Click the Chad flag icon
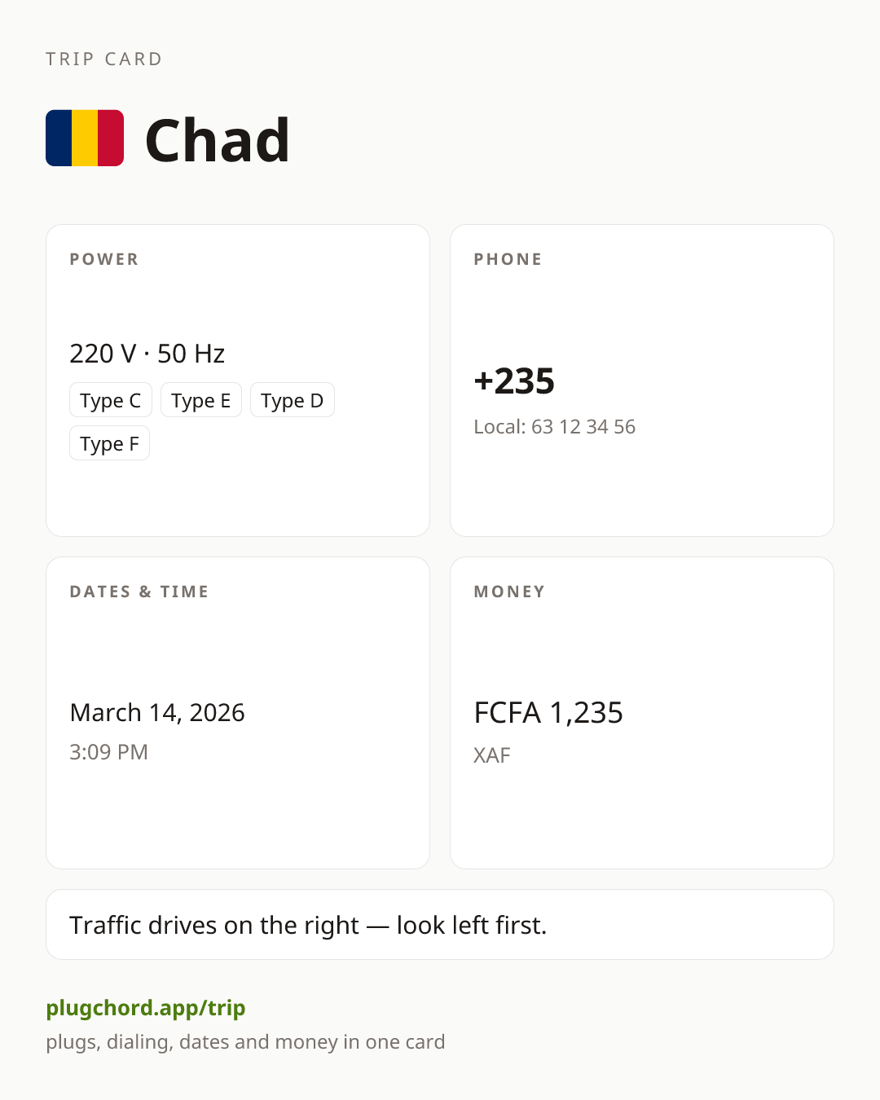This screenshot has width=880, height=1100. 85,139
